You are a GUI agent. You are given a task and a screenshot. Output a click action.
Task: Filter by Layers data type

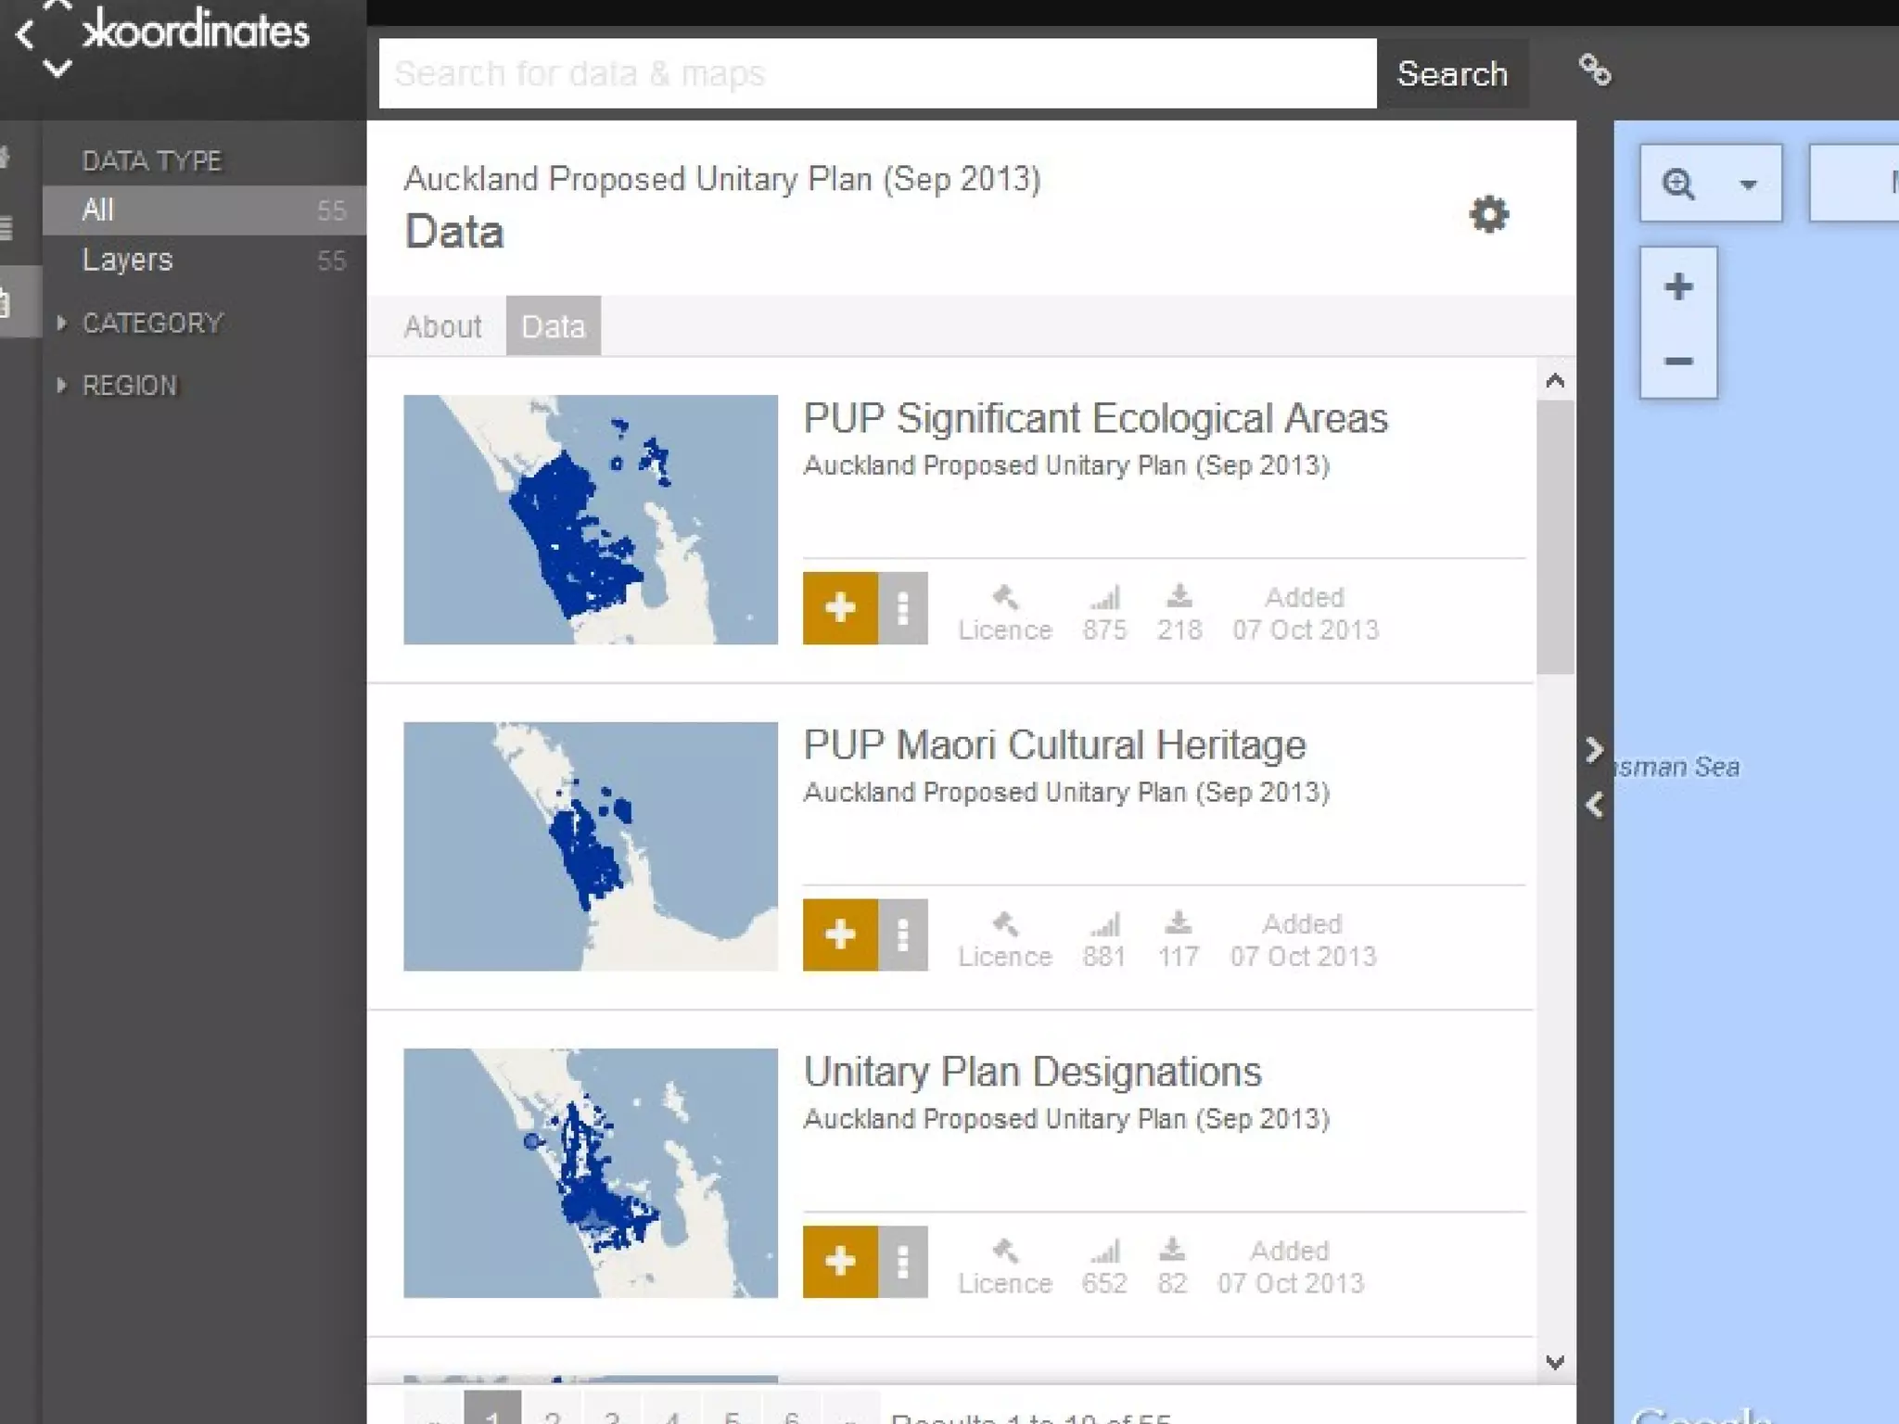[x=128, y=260]
